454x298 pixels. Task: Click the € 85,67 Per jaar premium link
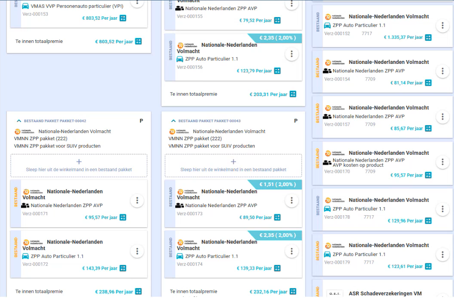click(x=406, y=129)
